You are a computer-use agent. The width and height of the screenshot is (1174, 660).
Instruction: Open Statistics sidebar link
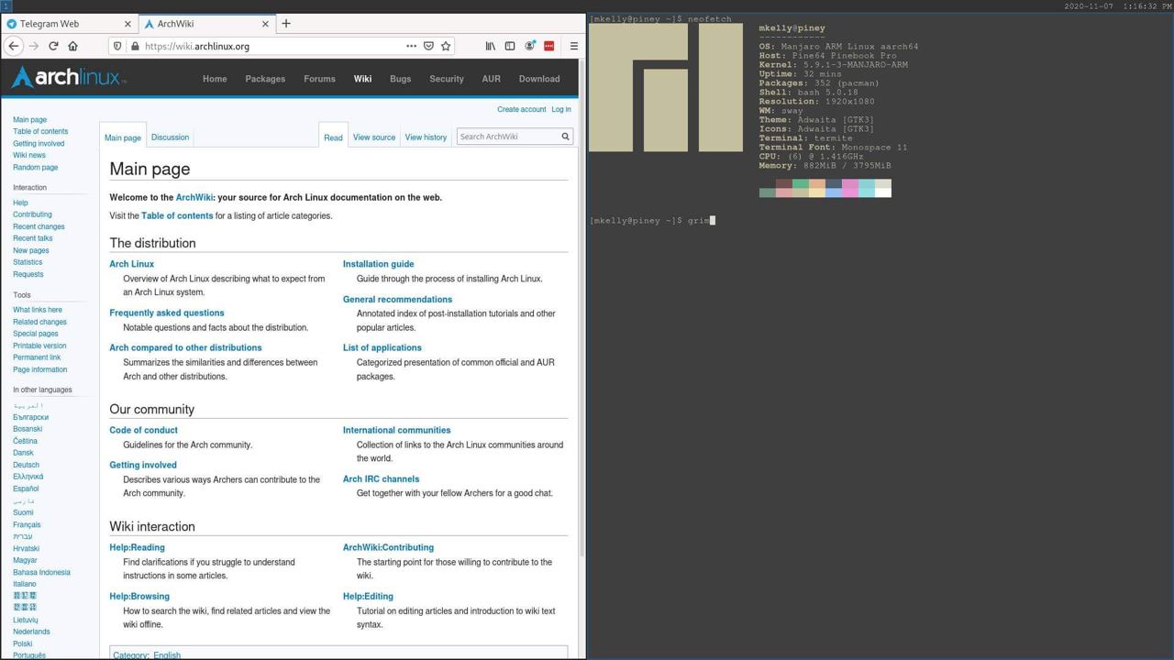(x=28, y=262)
